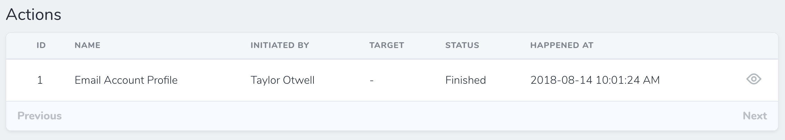Click the row ID number 1
This screenshot has width=785, height=140.
point(40,80)
